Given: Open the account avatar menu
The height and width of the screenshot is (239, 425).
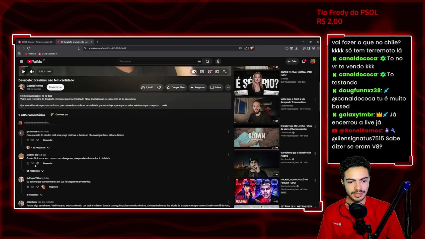Looking at the screenshot, I should click(313, 61).
